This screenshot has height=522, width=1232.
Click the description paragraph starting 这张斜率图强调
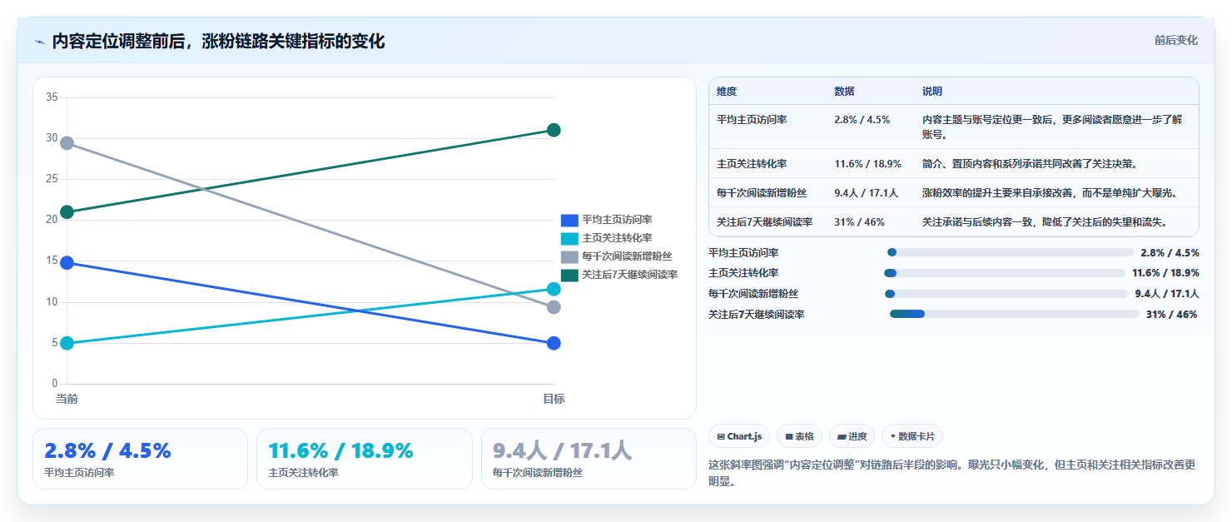click(x=952, y=473)
